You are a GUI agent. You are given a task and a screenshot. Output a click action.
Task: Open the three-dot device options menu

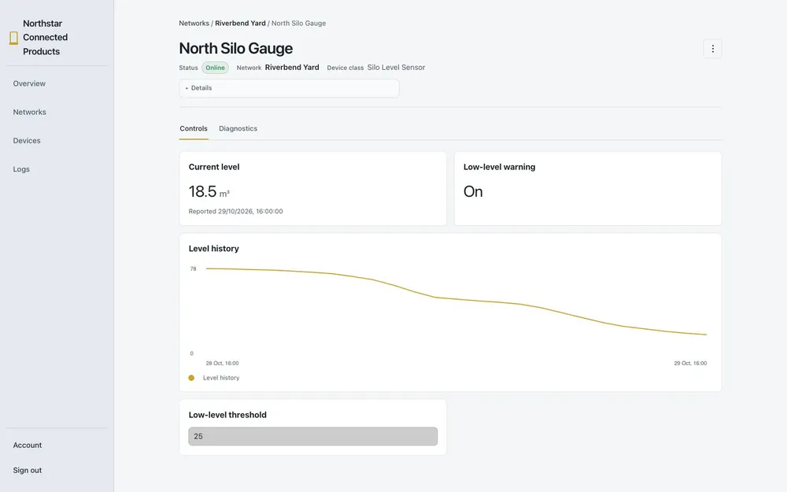(712, 49)
